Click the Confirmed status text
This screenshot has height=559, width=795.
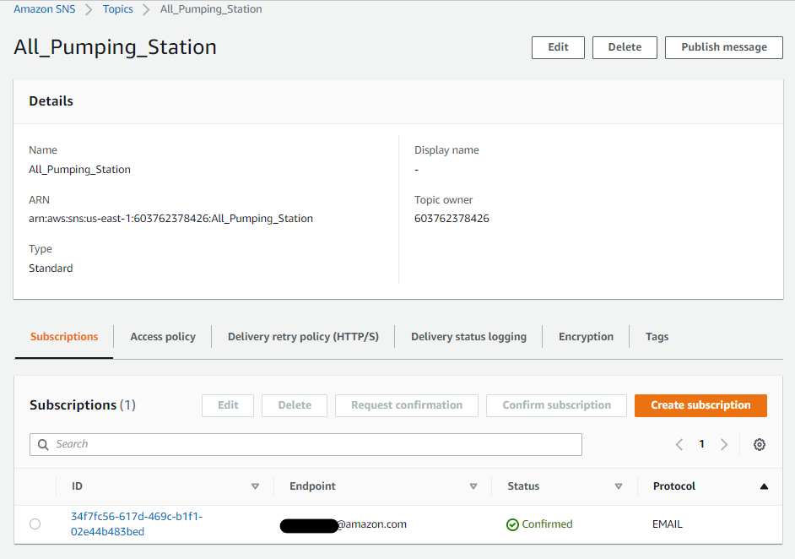547,524
